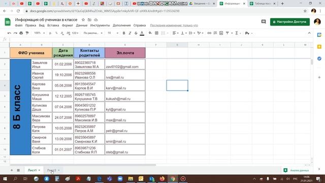Print the spreadsheet via printer icon

[x=21, y=33]
